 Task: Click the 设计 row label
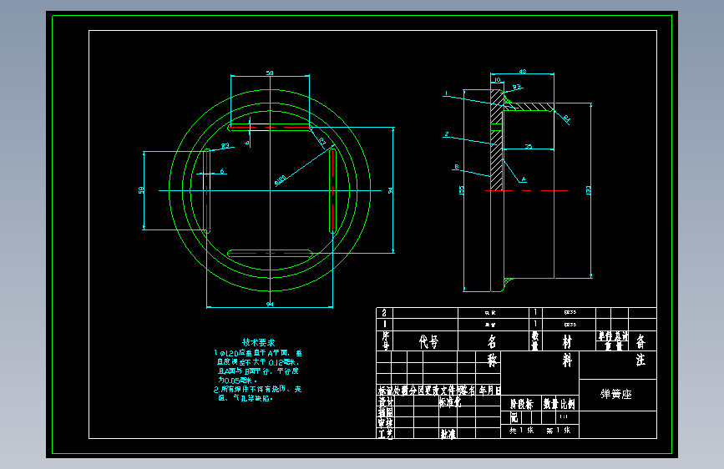[386, 401]
